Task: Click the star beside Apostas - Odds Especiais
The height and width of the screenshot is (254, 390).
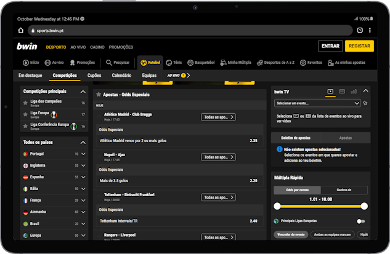Action: 99,94
